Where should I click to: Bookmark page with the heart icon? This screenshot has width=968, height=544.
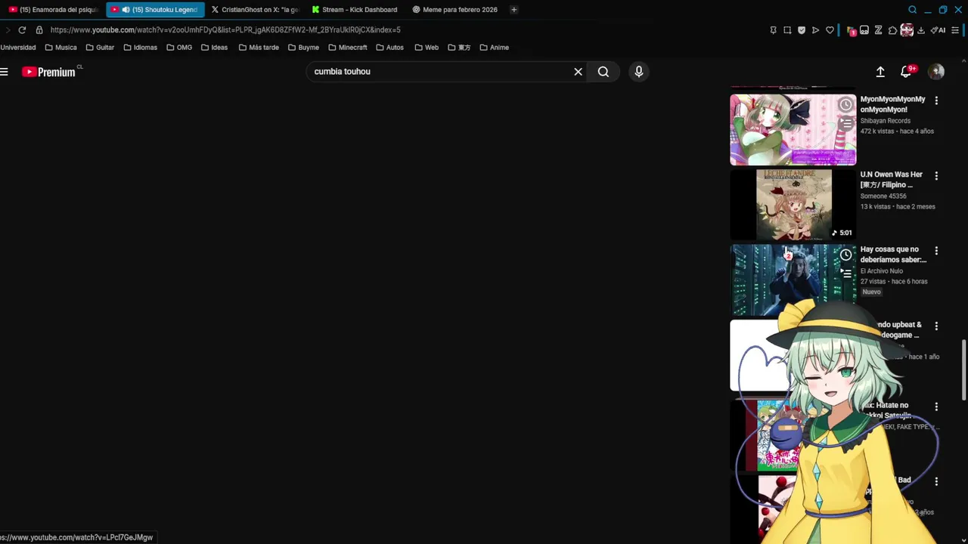[830, 30]
